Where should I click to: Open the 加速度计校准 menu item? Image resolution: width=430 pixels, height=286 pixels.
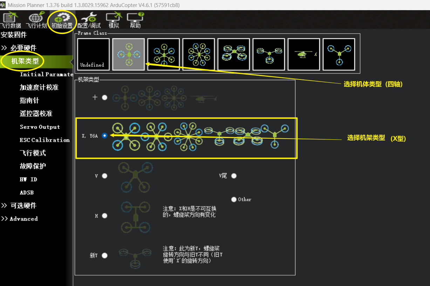tap(39, 88)
